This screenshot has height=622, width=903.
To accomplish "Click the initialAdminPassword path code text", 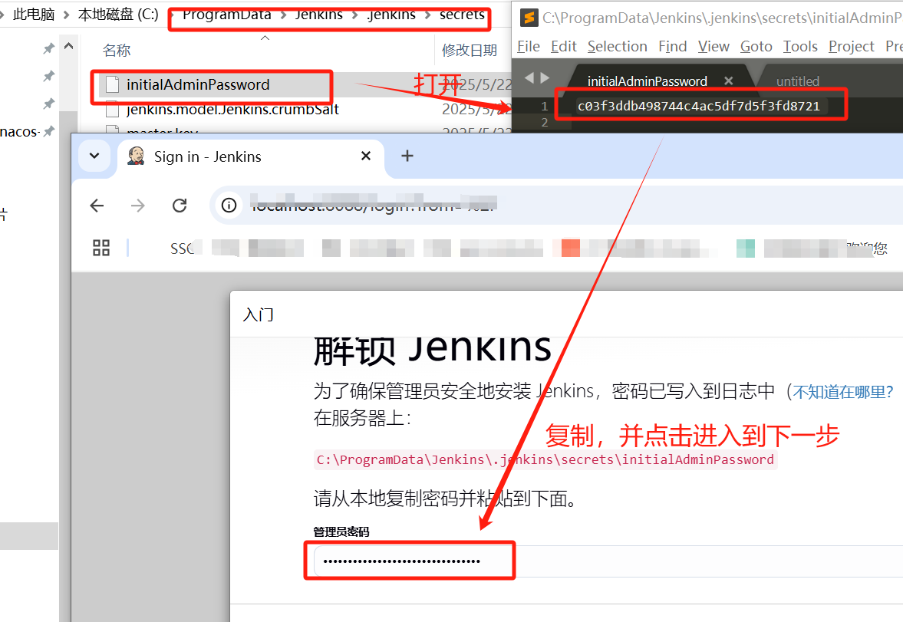I will pyautogui.click(x=545, y=459).
